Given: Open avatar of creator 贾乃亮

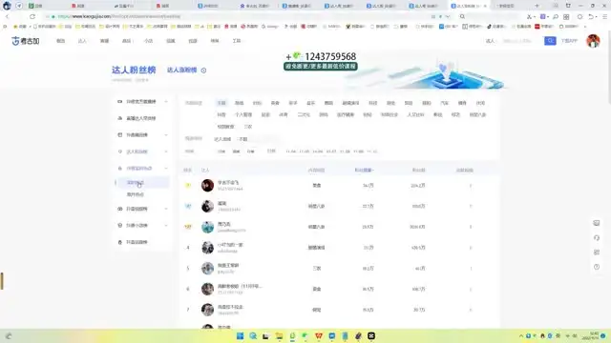Looking at the screenshot, I should coord(207,227).
